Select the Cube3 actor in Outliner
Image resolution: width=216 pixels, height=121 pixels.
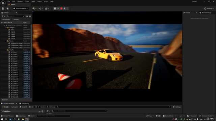(13, 34)
